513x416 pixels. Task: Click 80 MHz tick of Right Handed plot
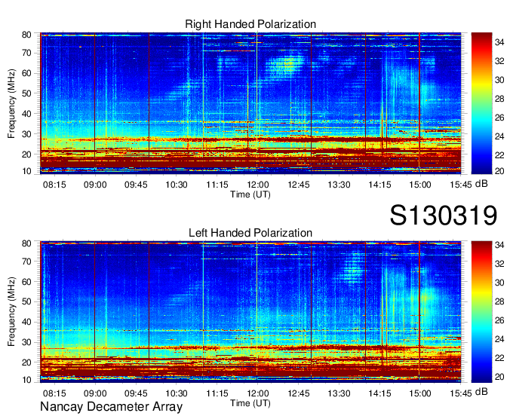[x=26, y=35]
